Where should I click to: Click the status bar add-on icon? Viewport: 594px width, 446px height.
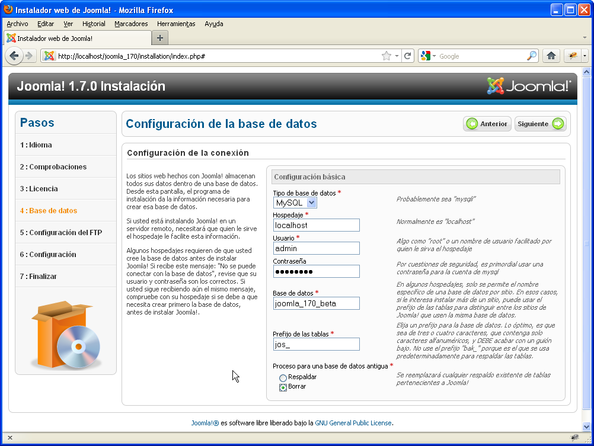click(x=574, y=438)
